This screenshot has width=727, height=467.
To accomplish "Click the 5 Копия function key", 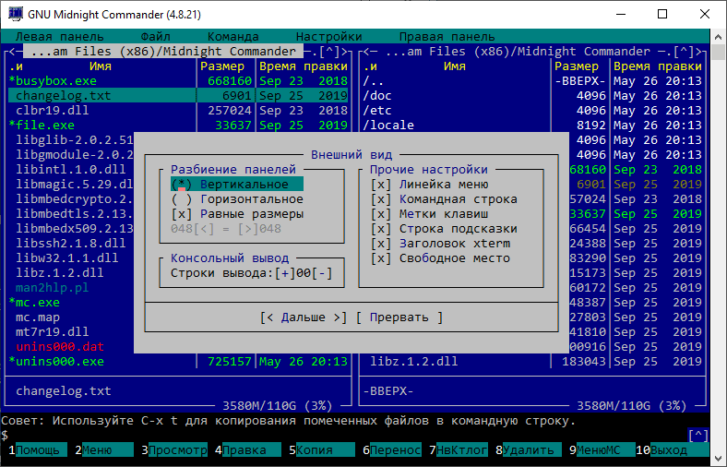I will pos(321,449).
